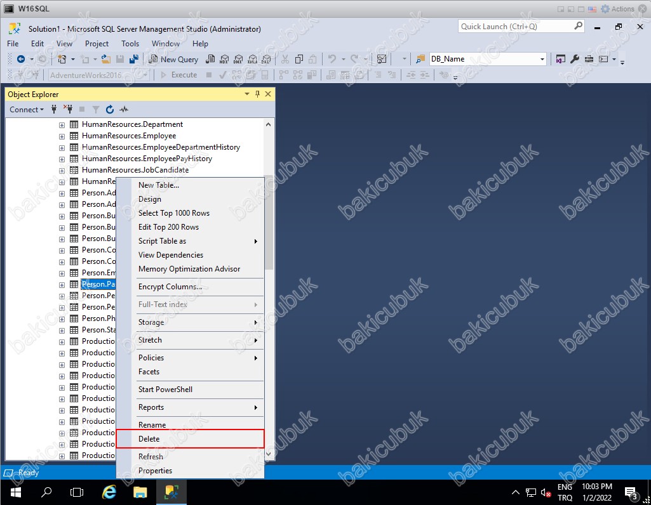The height and width of the screenshot is (505, 651).
Task: Click the Find in Files icon
Action: tap(420, 59)
